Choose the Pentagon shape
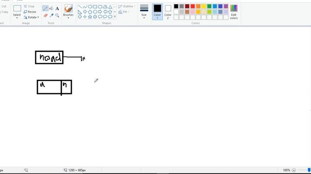 tap(90, 12)
